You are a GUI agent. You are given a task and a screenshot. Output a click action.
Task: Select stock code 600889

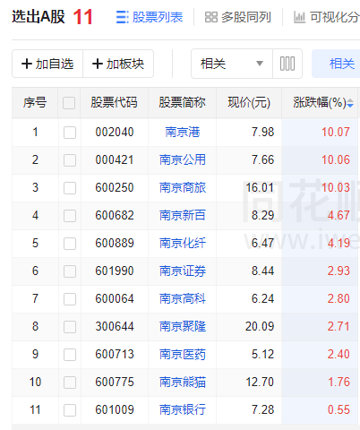click(x=115, y=243)
